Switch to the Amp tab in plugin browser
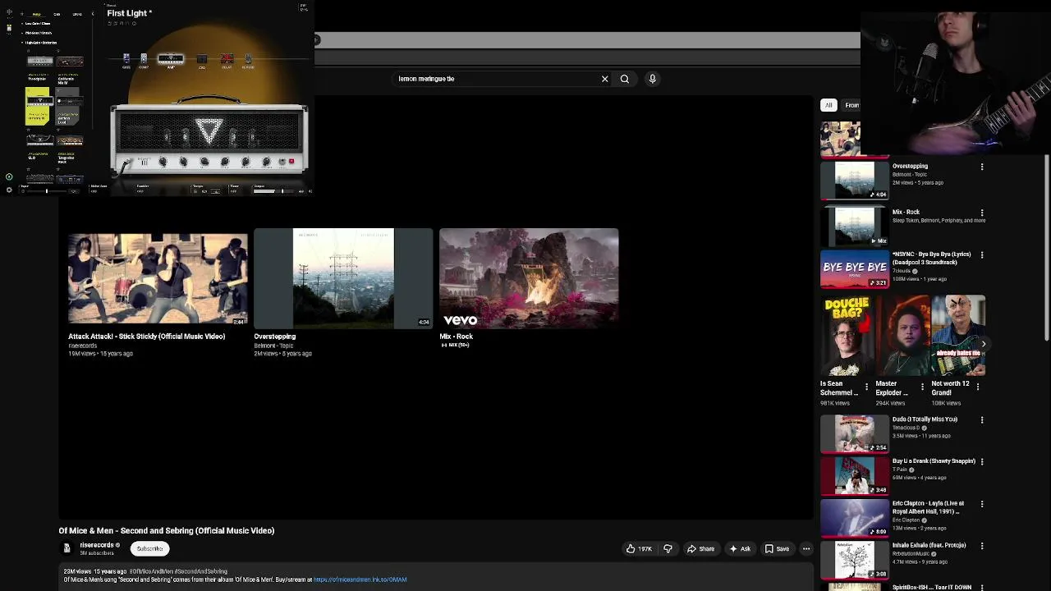The width and height of the screenshot is (1051, 591). (x=36, y=14)
